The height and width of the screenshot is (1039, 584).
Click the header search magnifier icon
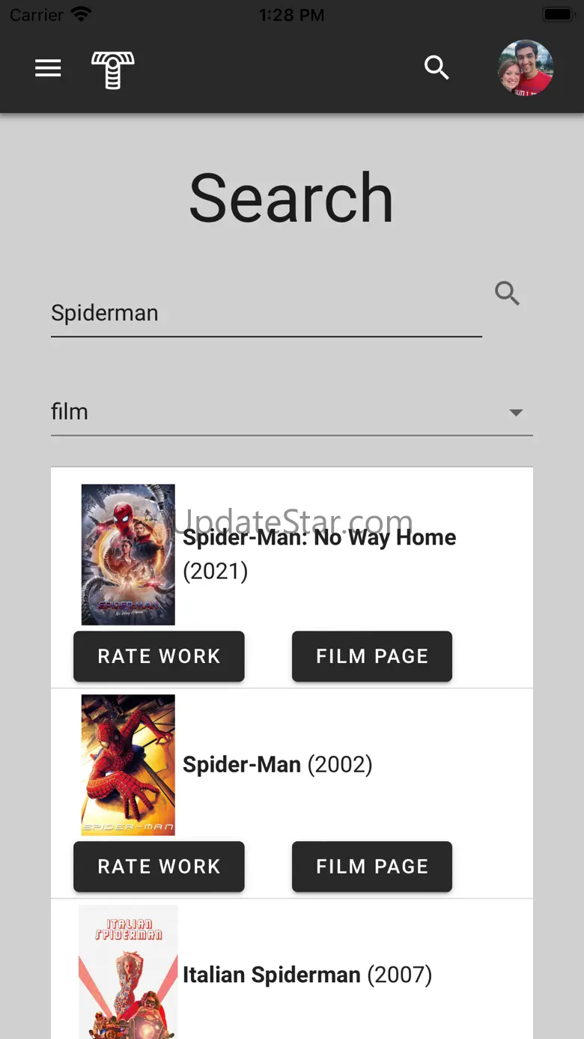[437, 68]
